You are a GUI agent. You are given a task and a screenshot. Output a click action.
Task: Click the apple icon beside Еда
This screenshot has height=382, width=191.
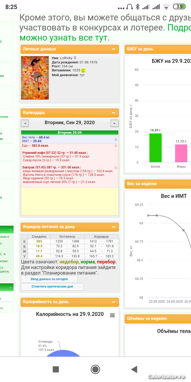coord(116,146)
